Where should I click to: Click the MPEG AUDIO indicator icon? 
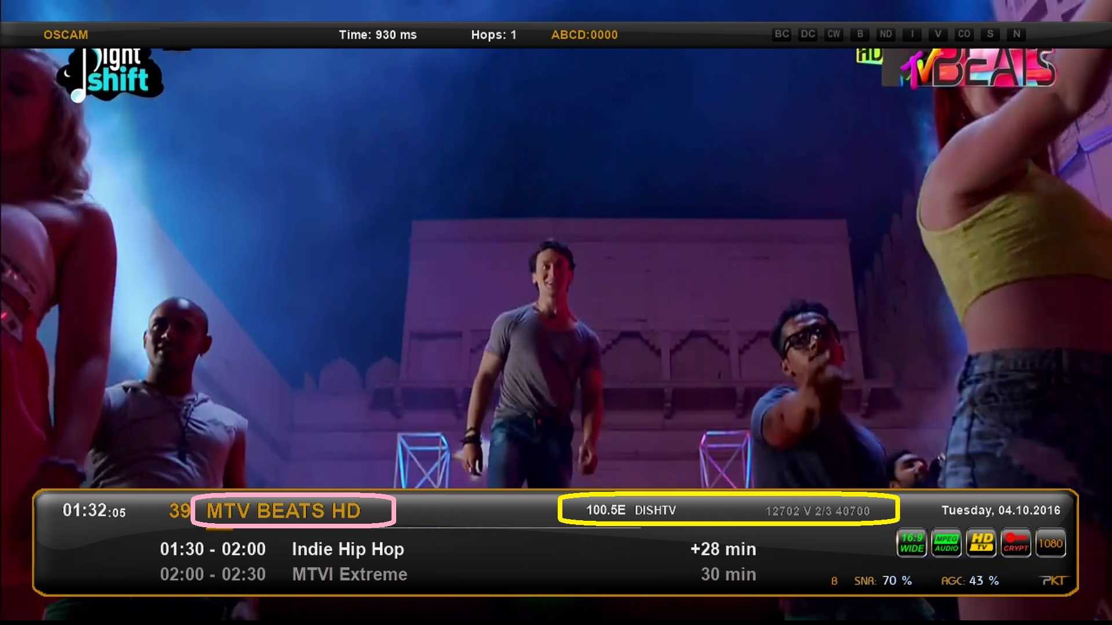946,543
